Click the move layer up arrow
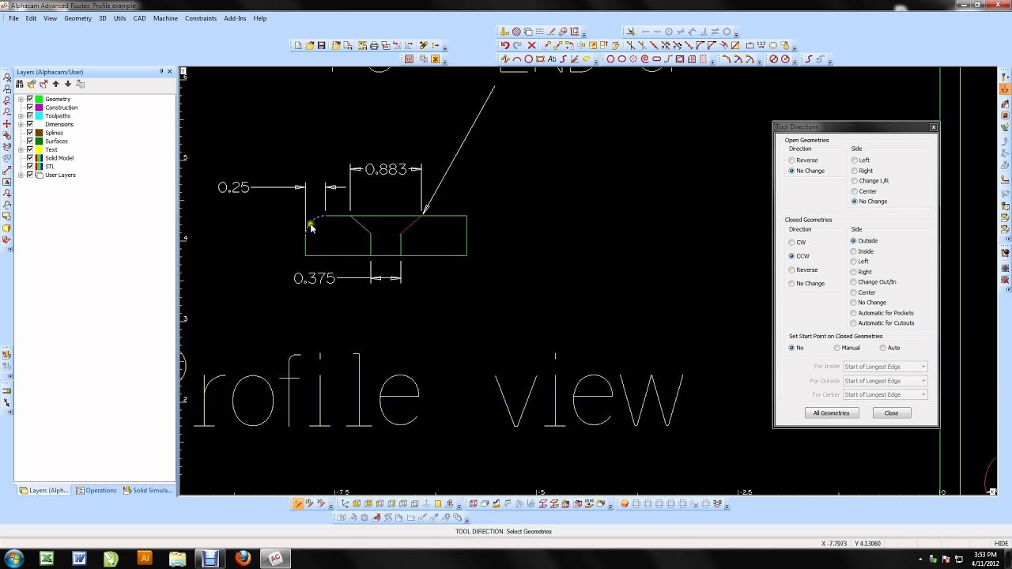The width and height of the screenshot is (1012, 569). click(x=55, y=84)
